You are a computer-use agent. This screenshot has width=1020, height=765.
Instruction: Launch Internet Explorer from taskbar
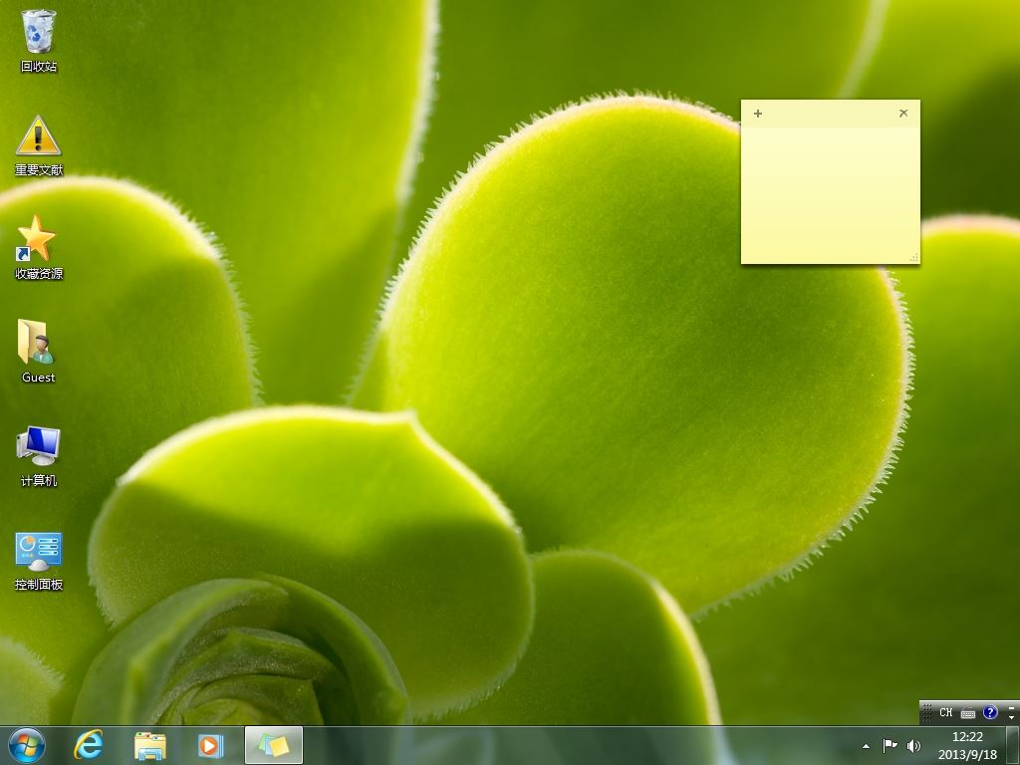click(88, 745)
